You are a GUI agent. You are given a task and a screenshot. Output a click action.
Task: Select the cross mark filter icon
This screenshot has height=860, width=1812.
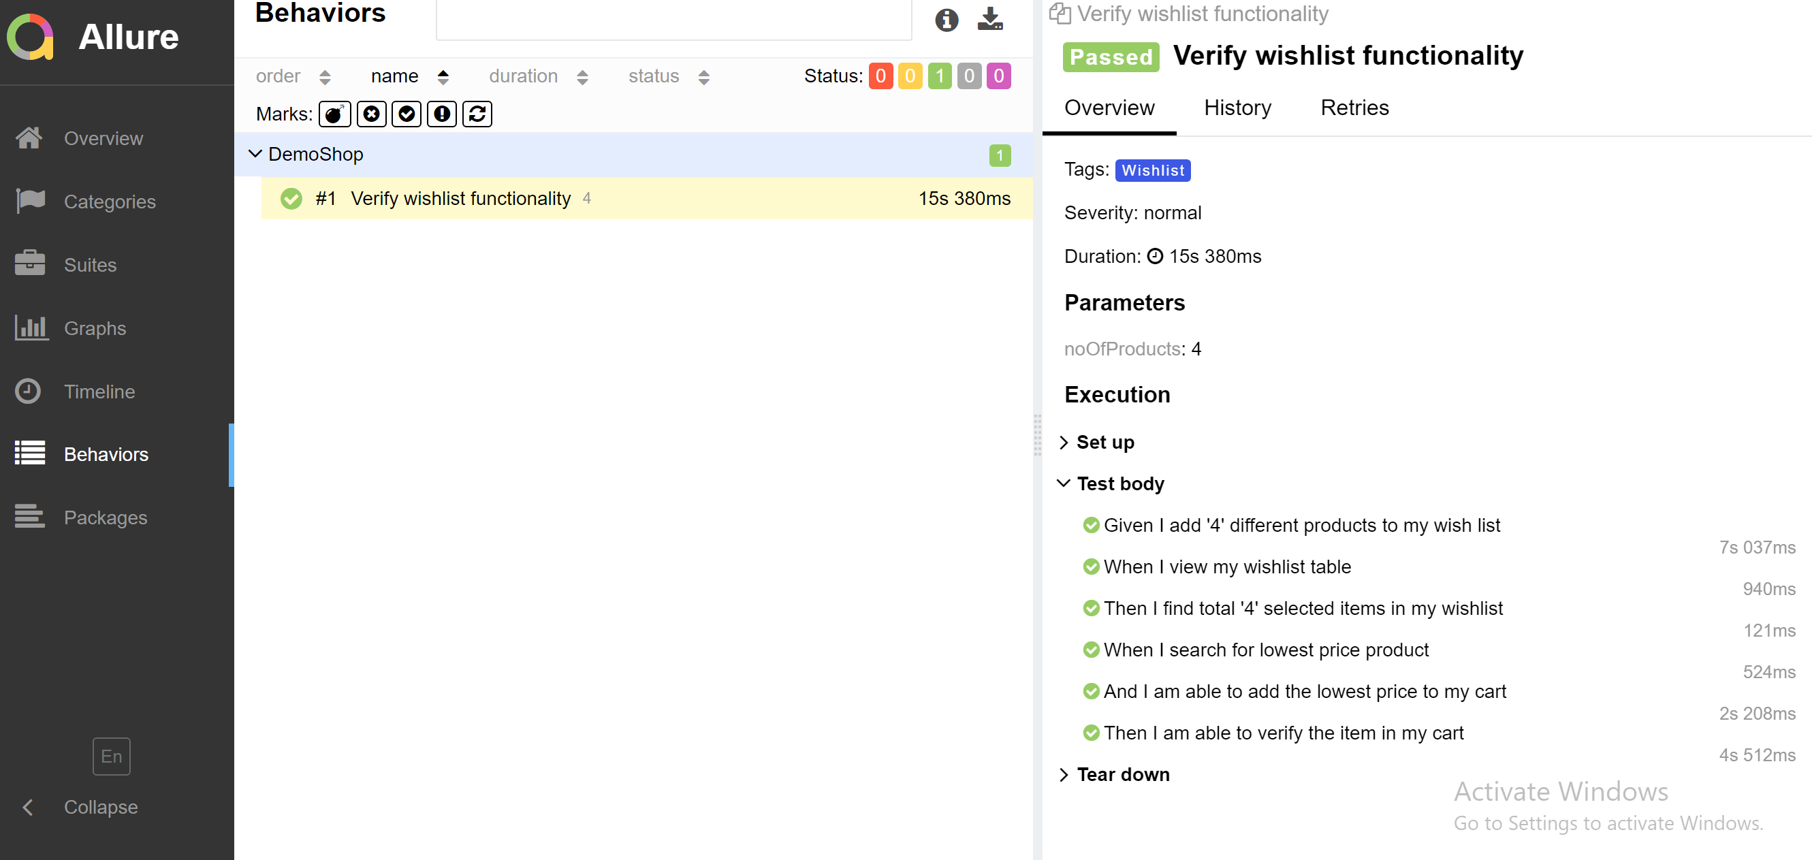click(371, 113)
